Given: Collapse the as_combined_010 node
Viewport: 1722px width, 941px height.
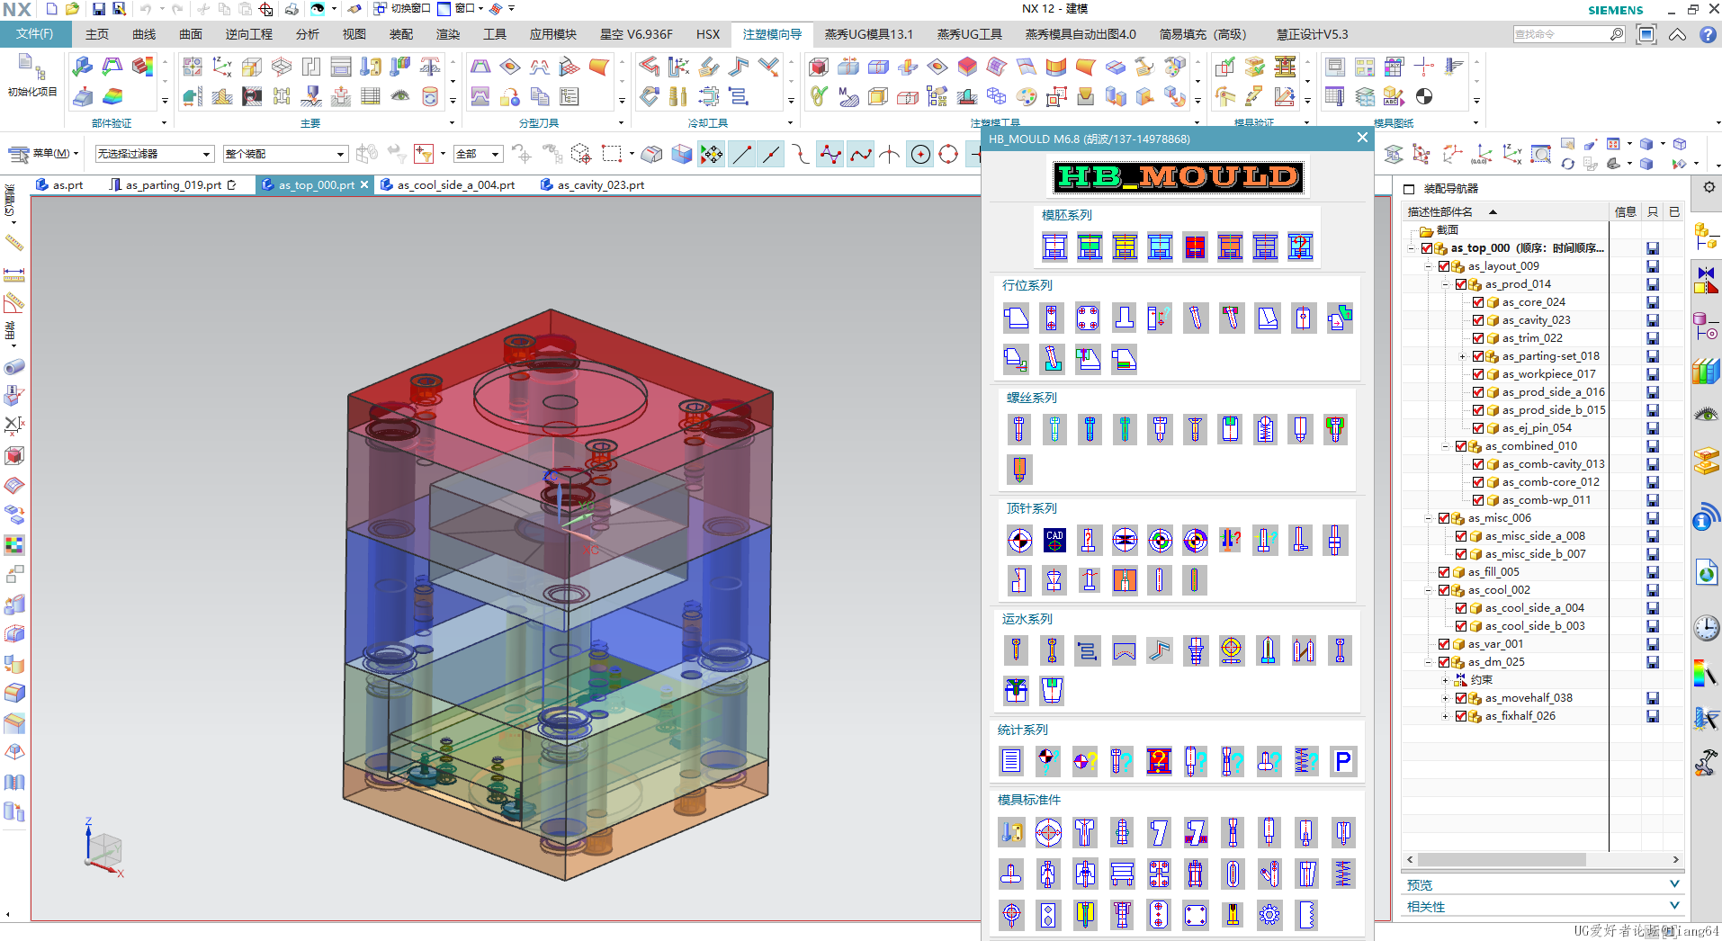Looking at the screenshot, I should click(1446, 446).
